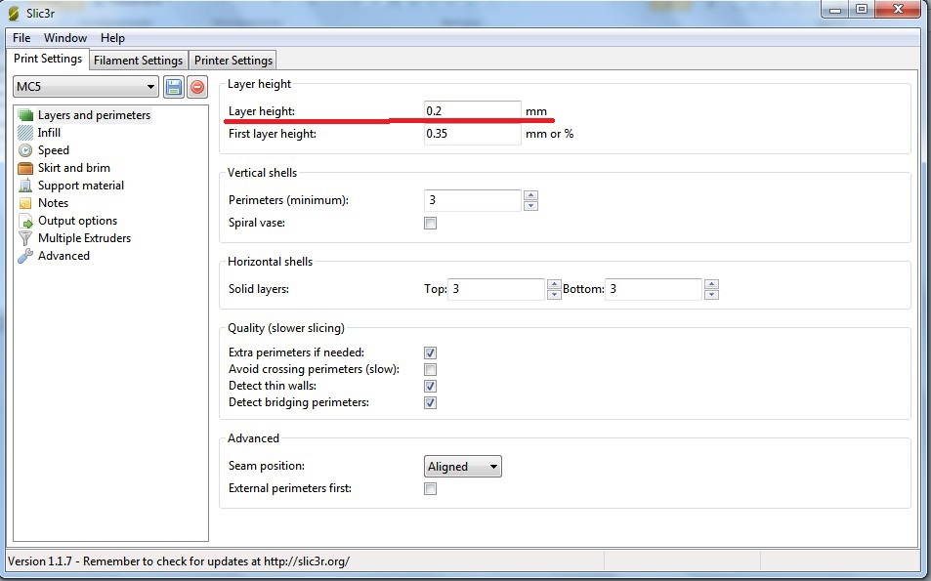The image size is (931, 581).
Task: Click the Advanced wrench icon
Action: [x=25, y=256]
